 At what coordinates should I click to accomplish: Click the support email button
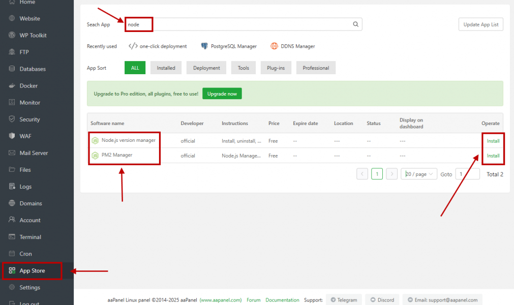[x=442, y=300]
